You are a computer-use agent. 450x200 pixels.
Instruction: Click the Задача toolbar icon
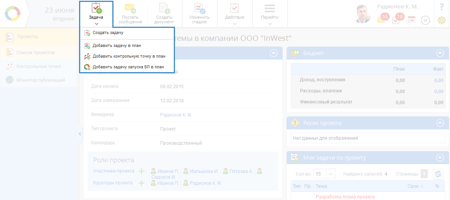click(x=96, y=8)
